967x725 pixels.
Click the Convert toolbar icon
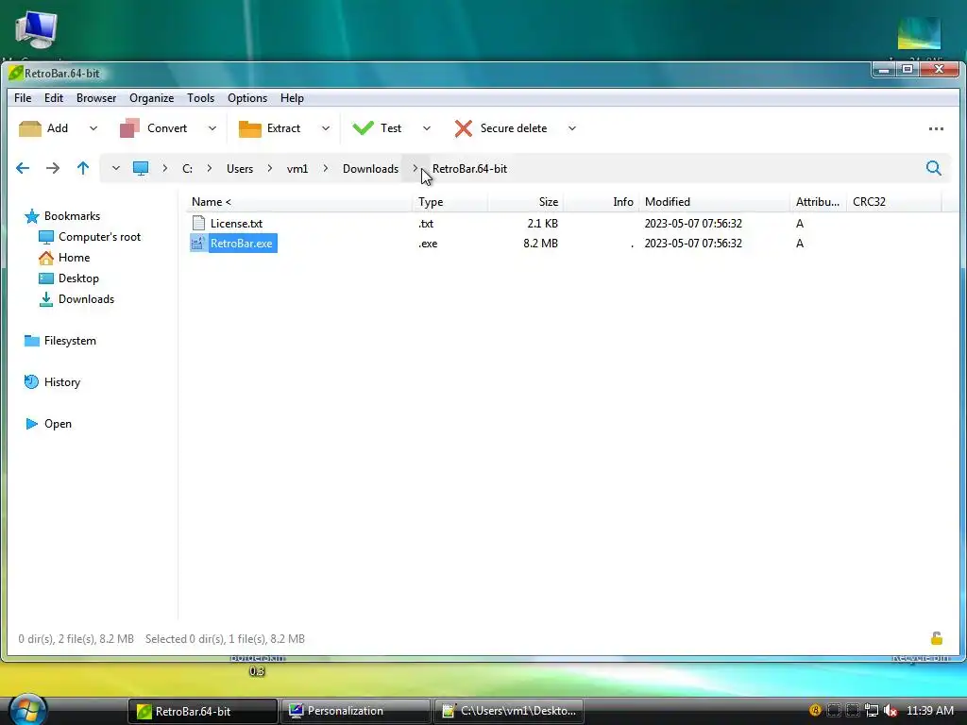point(129,128)
